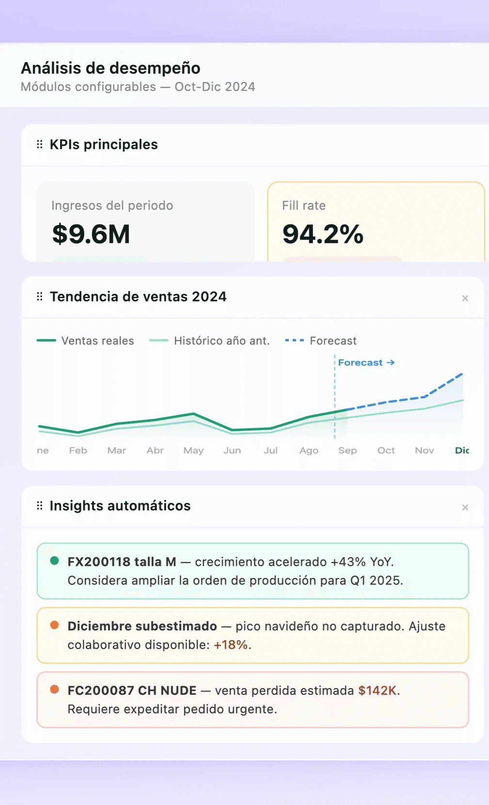Click the orange dot on FC200087 insight
Viewport: 489px width, 805px height.
(x=55, y=690)
